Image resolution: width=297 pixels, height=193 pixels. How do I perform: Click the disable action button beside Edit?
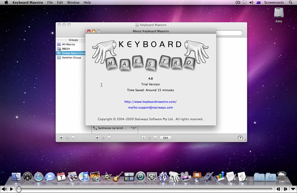coord(149,138)
